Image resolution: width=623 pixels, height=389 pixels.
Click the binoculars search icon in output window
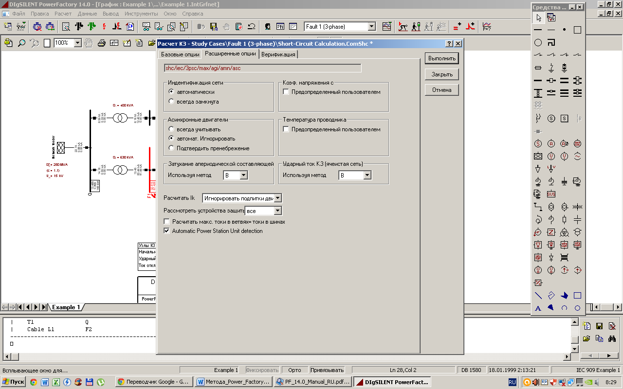click(612, 338)
